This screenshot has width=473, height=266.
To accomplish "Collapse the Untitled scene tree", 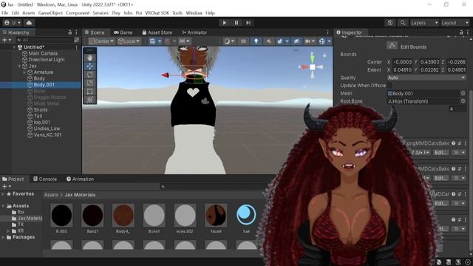I will pos(14,47).
